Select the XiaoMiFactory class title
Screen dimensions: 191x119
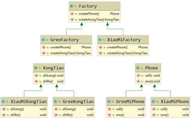coord(124,40)
